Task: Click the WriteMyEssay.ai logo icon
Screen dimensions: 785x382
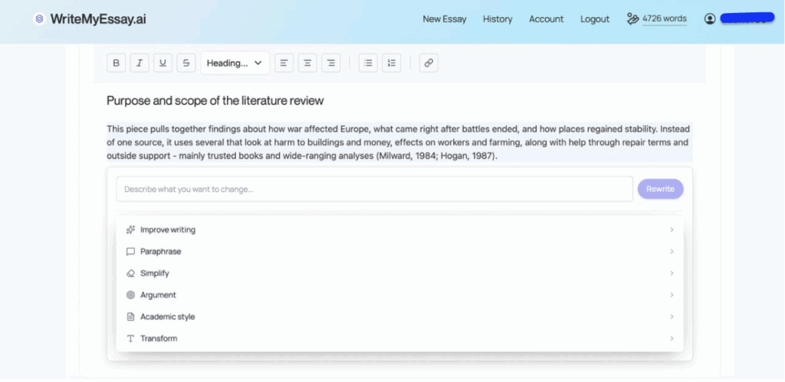Action: click(39, 19)
